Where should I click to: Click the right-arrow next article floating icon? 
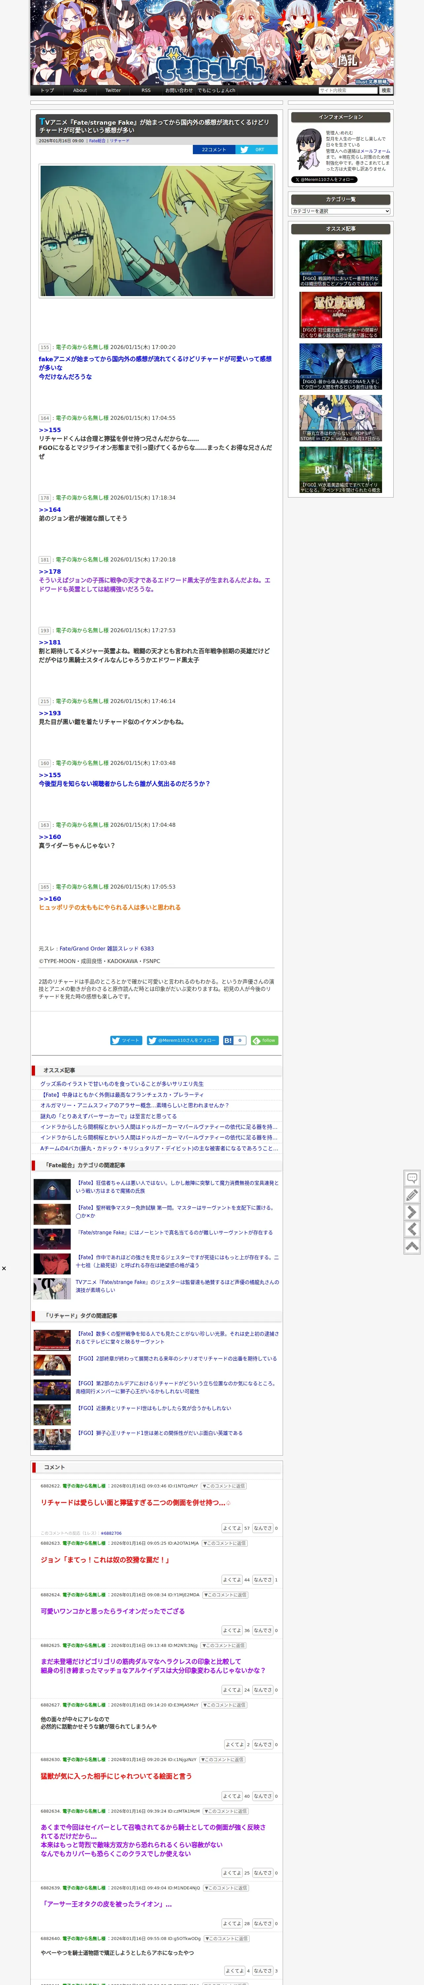[x=412, y=1212]
